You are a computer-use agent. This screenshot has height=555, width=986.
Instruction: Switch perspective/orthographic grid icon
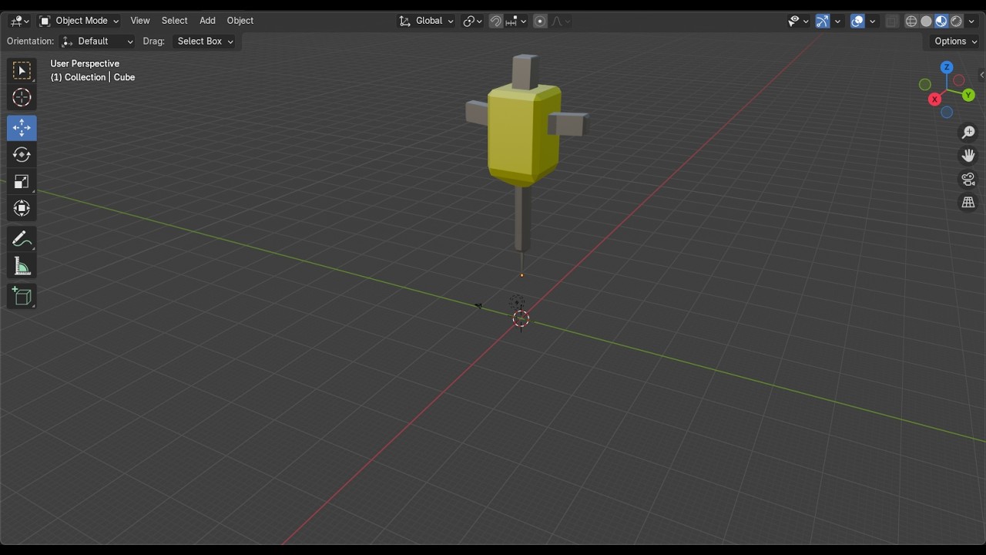coord(968,203)
